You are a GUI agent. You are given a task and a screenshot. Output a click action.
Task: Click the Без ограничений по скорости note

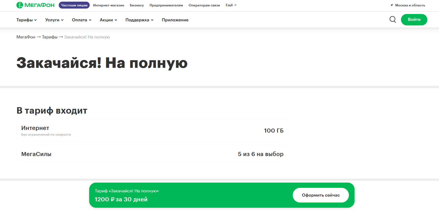(x=46, y=135)
